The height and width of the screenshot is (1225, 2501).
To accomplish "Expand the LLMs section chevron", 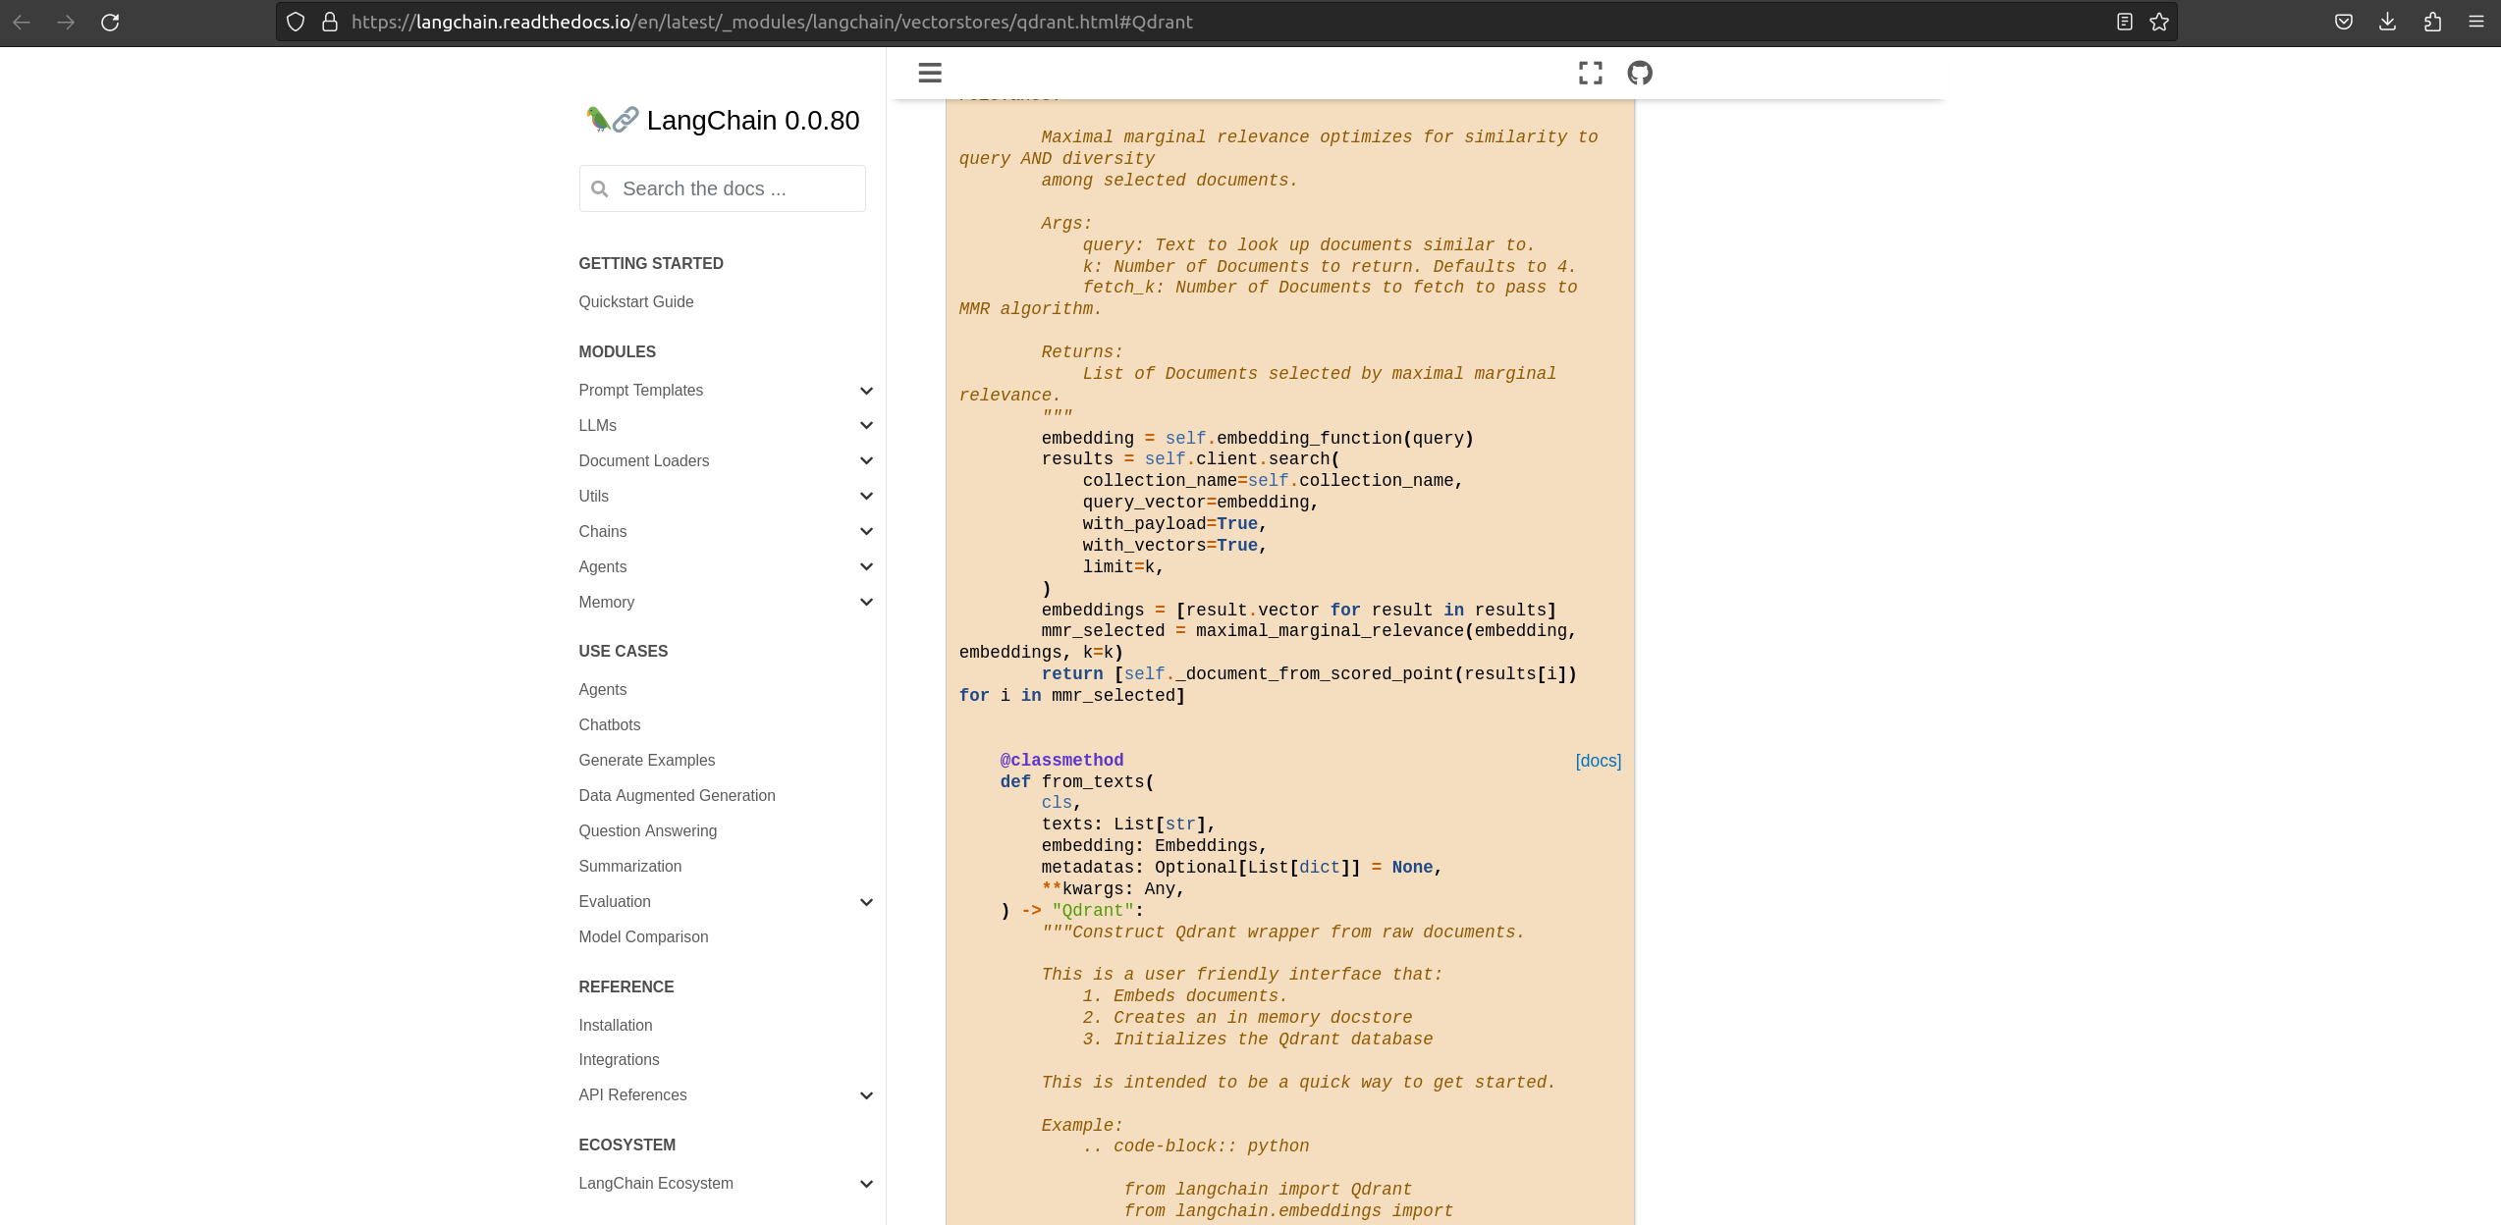I will pyautogui.click(x=866, y=425).
